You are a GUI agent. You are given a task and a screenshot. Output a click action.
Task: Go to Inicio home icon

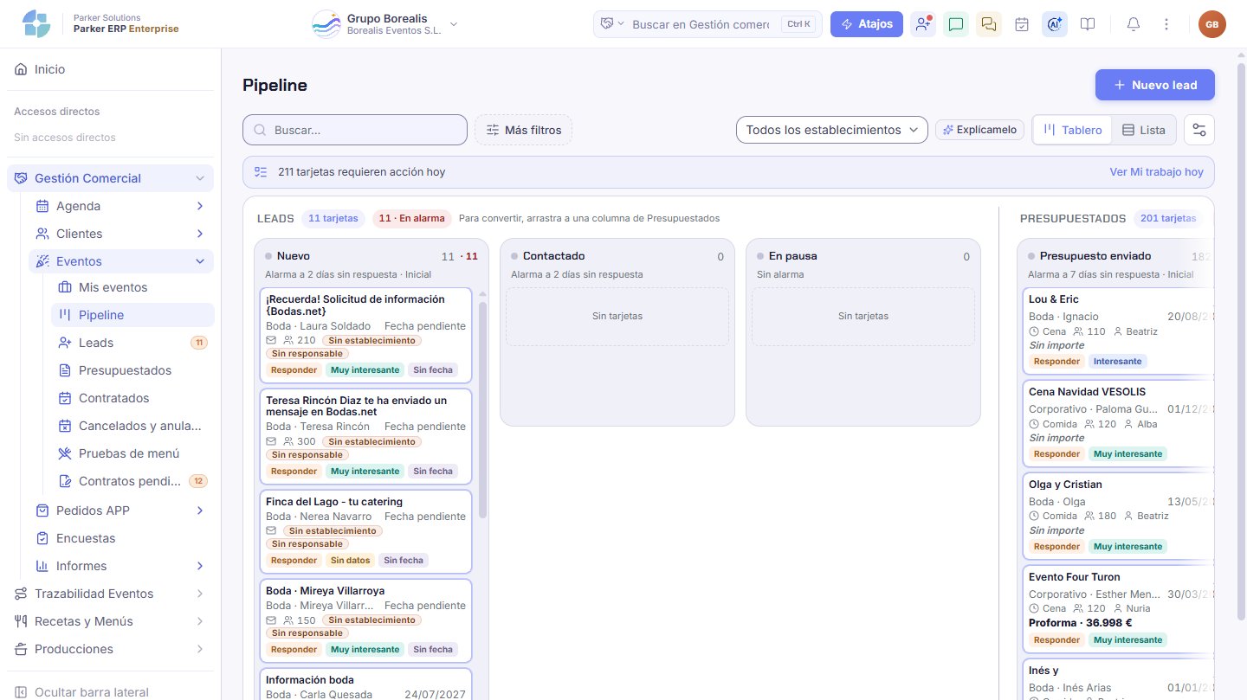click(x=21, y=69)
